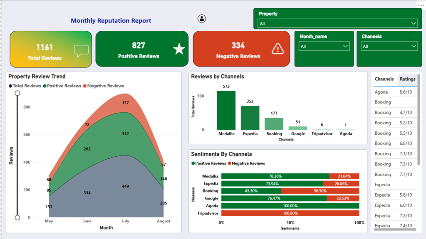Click the top handle of Reviews axis slider
This screenshot has height=239, width=426.
pos(17,93)
